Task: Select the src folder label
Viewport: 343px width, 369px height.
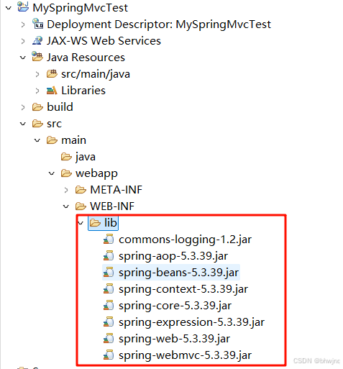Action: (x=55, y=124)
